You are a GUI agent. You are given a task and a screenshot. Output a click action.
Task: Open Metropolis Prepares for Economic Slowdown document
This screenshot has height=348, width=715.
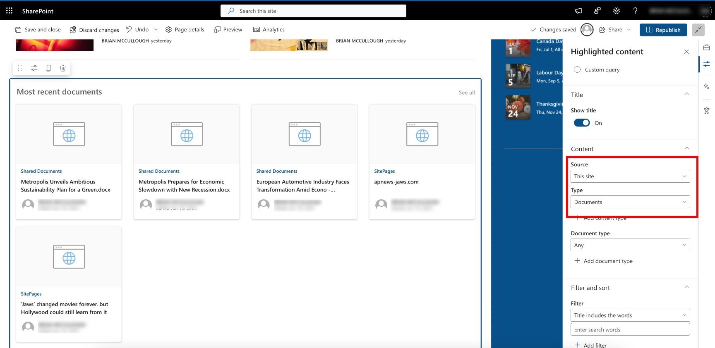[x=184, y=186]
